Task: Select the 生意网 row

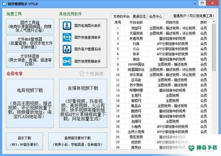Action: tap(161, 96)
